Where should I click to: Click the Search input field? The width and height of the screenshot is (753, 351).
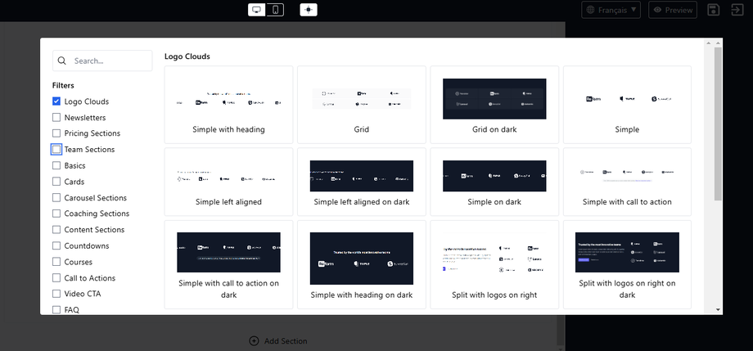click(x=109, y=61)
